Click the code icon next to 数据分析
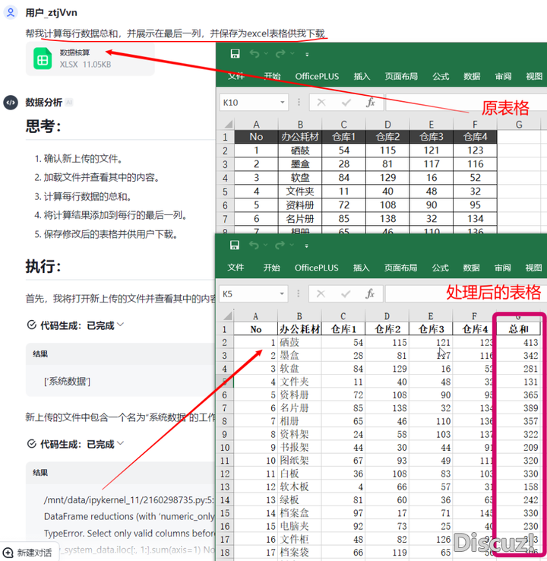Image resolution: width=547 pixels, height=561 pixels. tap(11, 103)
